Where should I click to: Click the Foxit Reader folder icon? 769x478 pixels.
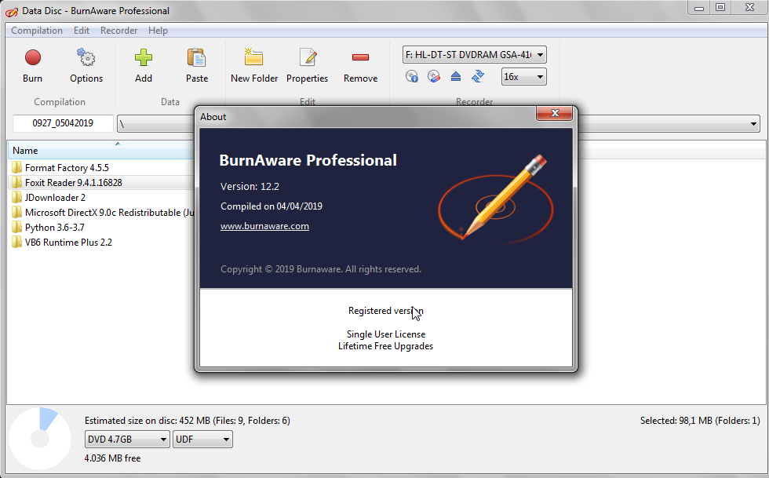pyautogui.click(x=16, y=183)
